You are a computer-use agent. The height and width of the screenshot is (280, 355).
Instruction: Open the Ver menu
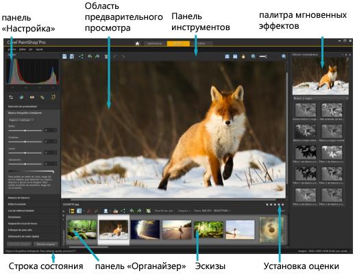(31, 49)
